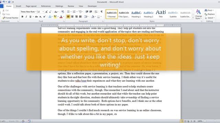Click Cut in Clipboard group

click(5, 11)
